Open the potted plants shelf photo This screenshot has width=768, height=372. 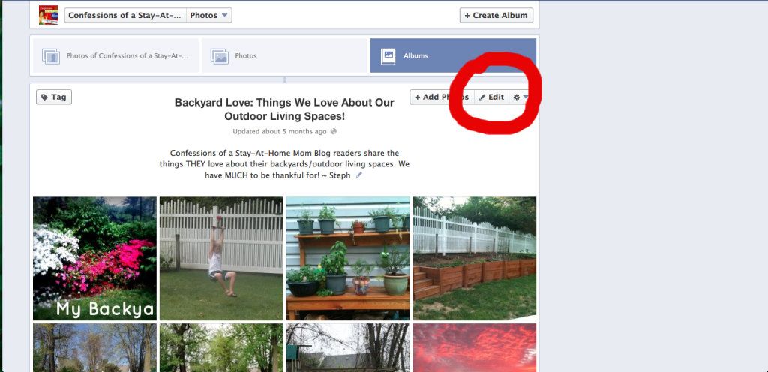(348, 259)
